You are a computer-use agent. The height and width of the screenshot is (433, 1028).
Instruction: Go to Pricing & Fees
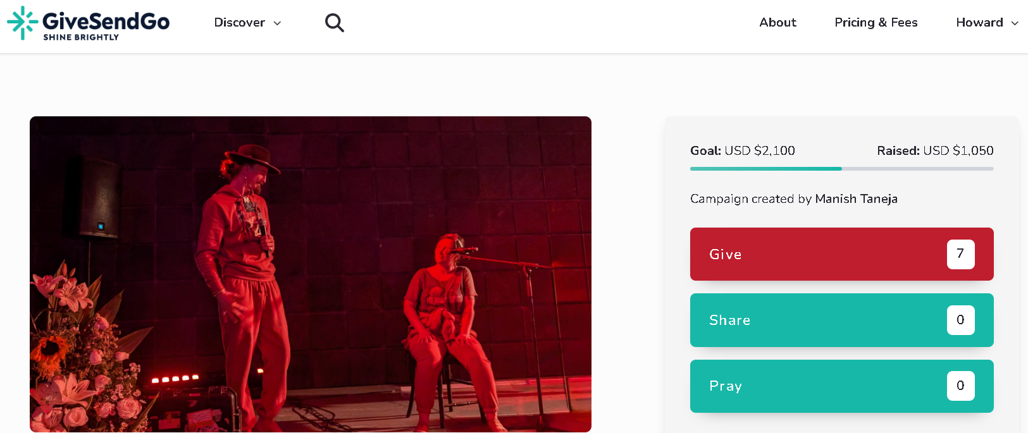[x=876, y=23]
